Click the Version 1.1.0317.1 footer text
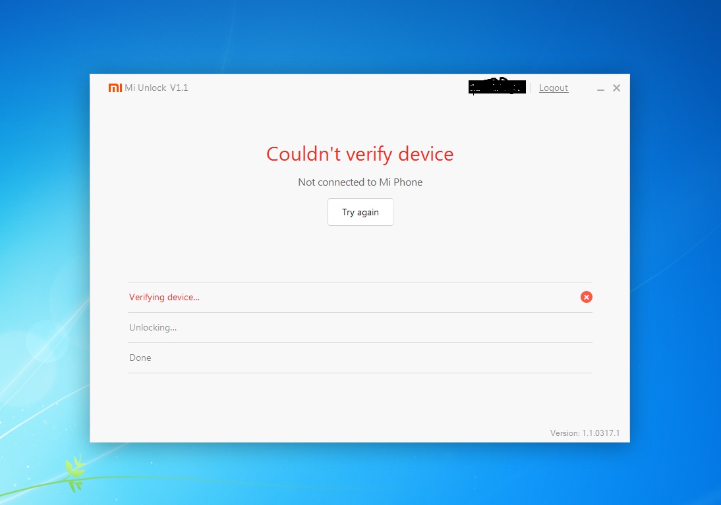Image resolution: width=721 pixels, height=505 pixels. [x=585, y=433]
